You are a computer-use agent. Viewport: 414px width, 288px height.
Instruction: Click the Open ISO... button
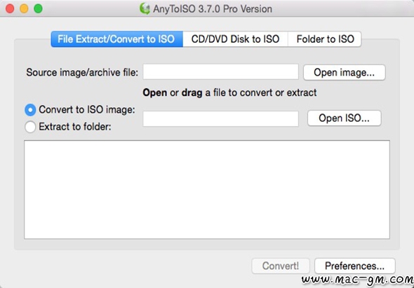345,118
